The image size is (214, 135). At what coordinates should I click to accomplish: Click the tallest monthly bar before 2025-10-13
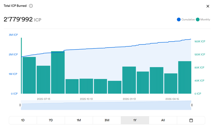[x=58, y=72]
